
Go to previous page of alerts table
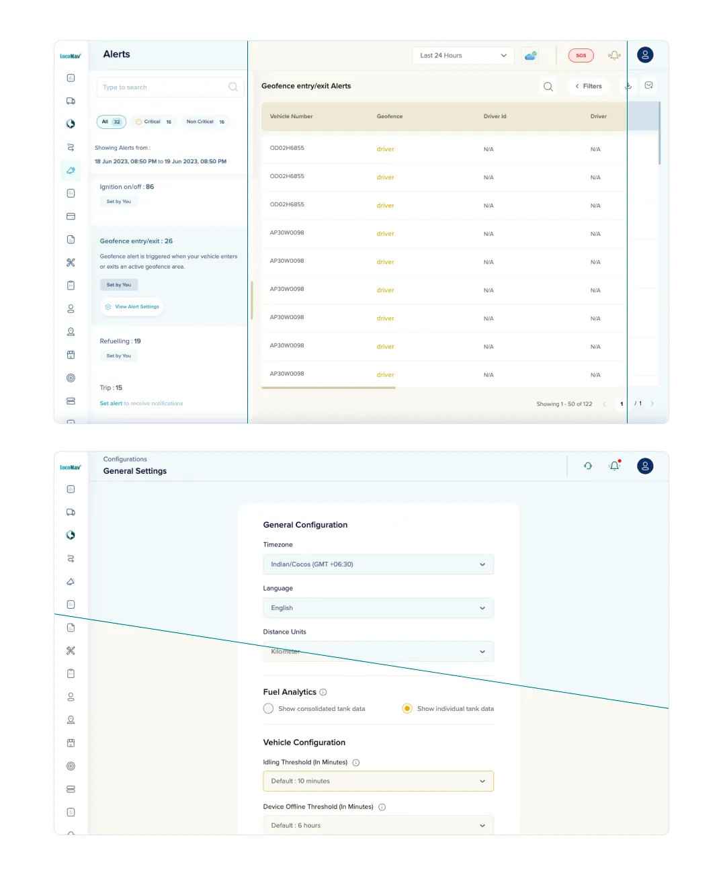605,404
